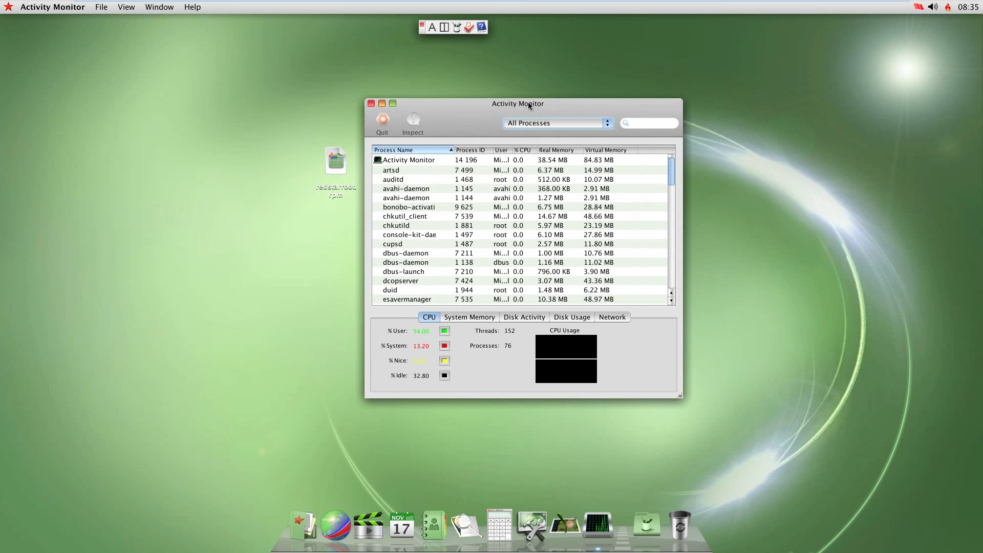Open the Window menu
983x553 pixels.
click(x=159, y=7)
